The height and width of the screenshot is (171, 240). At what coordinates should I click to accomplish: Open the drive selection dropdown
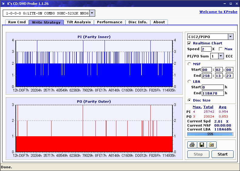tap(92, 13)
